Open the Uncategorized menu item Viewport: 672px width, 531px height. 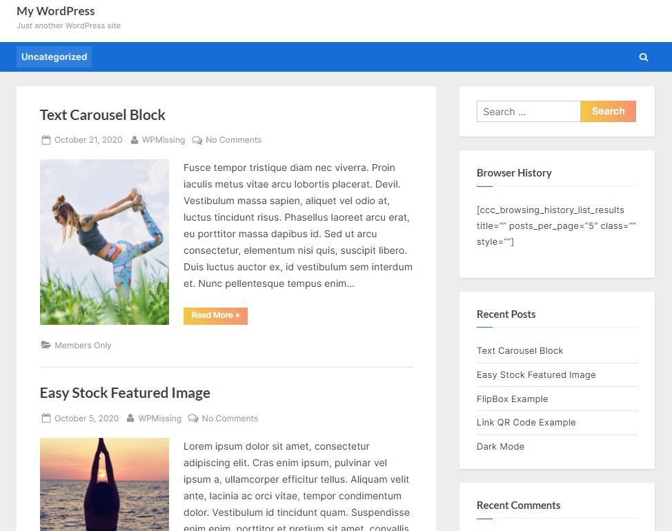pos(53,57)
